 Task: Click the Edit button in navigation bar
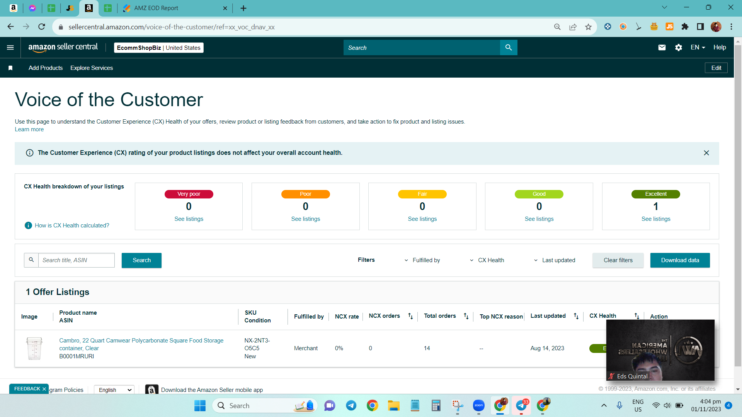[x=716, y=68]
